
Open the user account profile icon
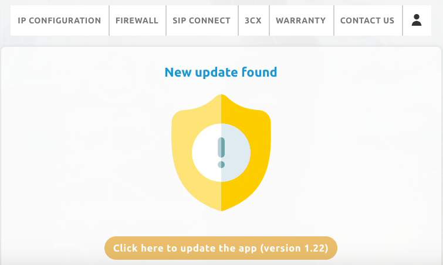pos(417,20)
